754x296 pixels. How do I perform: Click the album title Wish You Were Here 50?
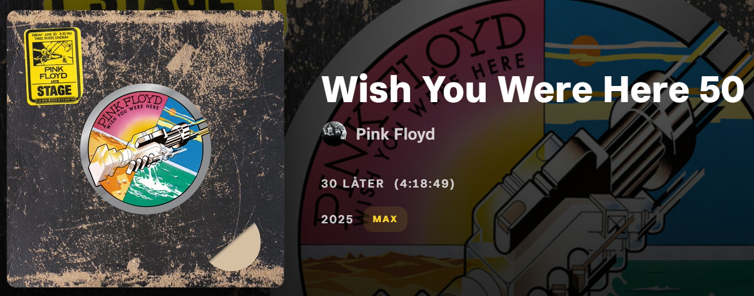tap(534, 89)
